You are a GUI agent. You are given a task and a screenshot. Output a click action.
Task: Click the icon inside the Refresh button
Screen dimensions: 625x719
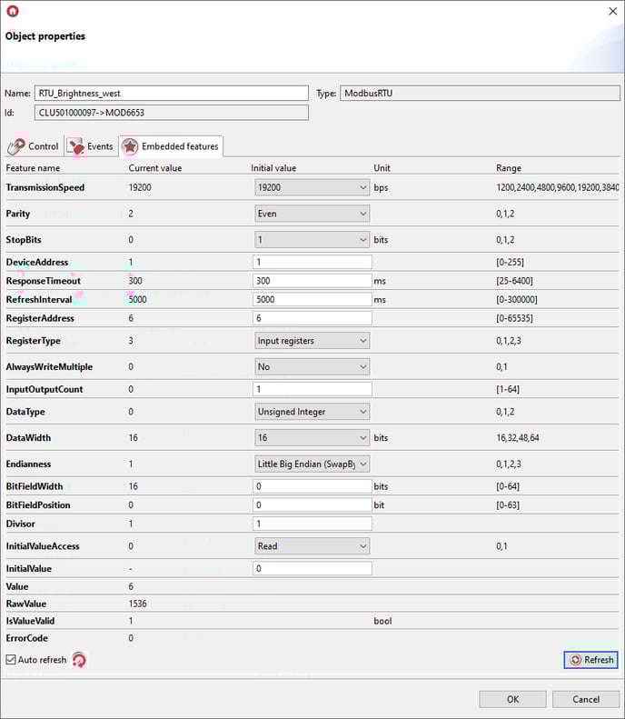click(576, 660)
